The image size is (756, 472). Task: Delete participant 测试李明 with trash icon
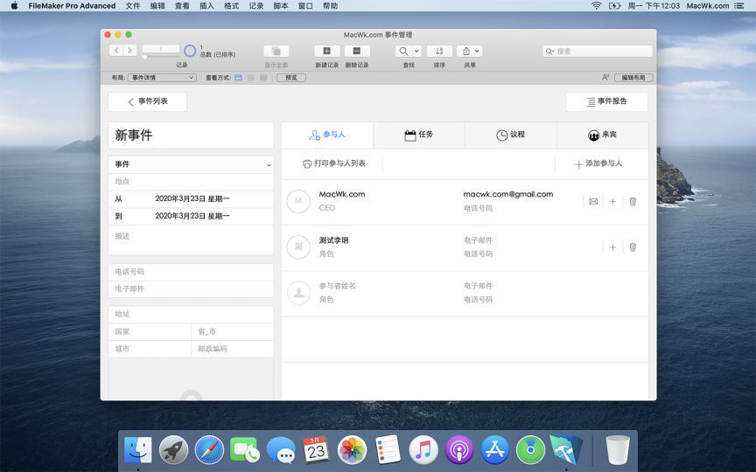click(x=633, y=247)
